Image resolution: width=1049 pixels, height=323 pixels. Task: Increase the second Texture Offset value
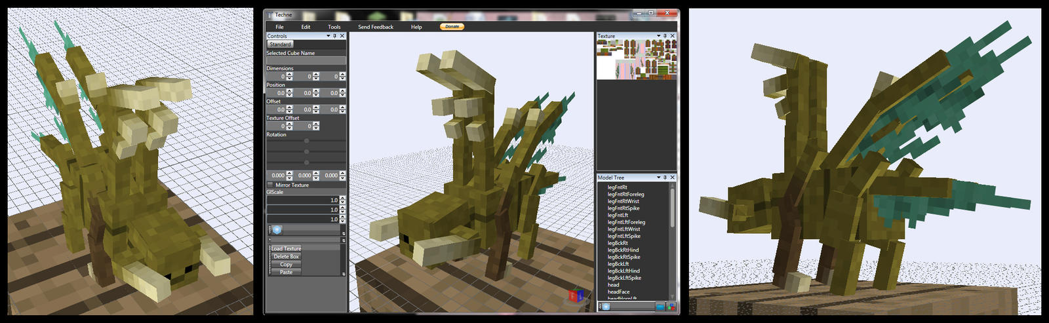[316, 124]
